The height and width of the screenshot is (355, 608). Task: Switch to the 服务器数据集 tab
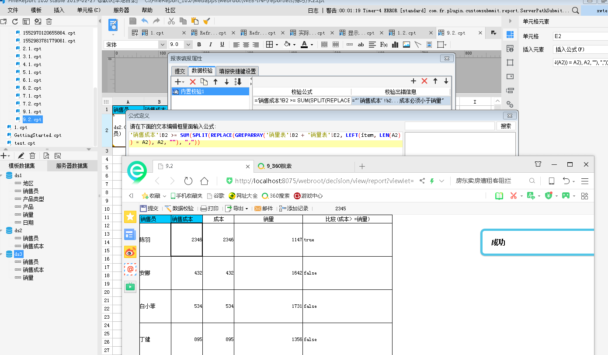click(x=72, y=166)
